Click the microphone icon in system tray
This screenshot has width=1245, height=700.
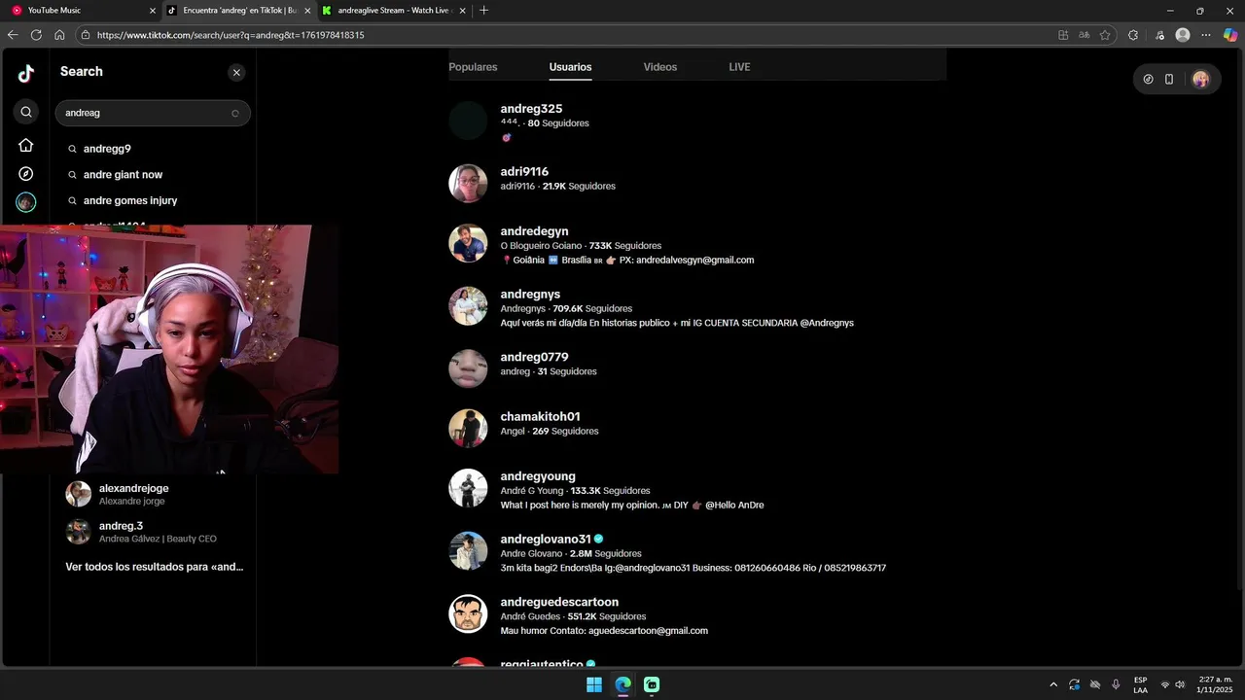point(1116,684)
